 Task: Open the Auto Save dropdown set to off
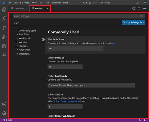75,49
